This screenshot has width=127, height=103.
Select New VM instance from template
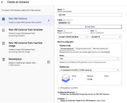pyautogui.click(x=27, y=32)
